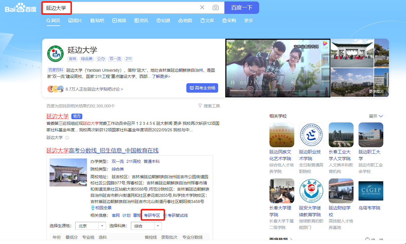This screenshot has height=244, width=406.
Task: Switch to the 采购 tab
Action: [x=229, y=20]
